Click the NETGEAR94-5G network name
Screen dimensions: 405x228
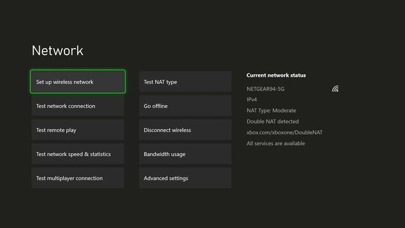point(265,89)
